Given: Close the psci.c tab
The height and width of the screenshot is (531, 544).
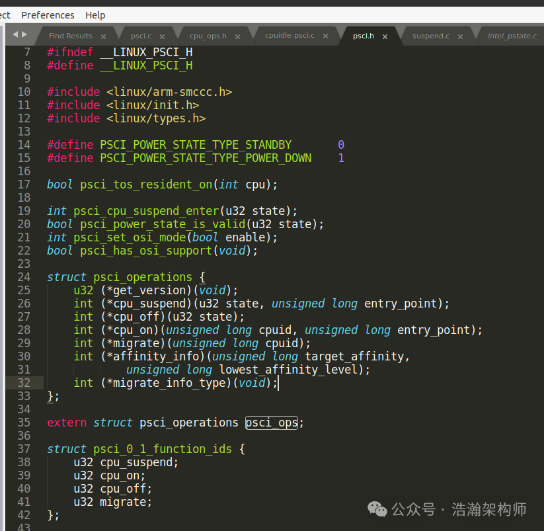Looking at the screenshot, I should [x=162, y=36].
